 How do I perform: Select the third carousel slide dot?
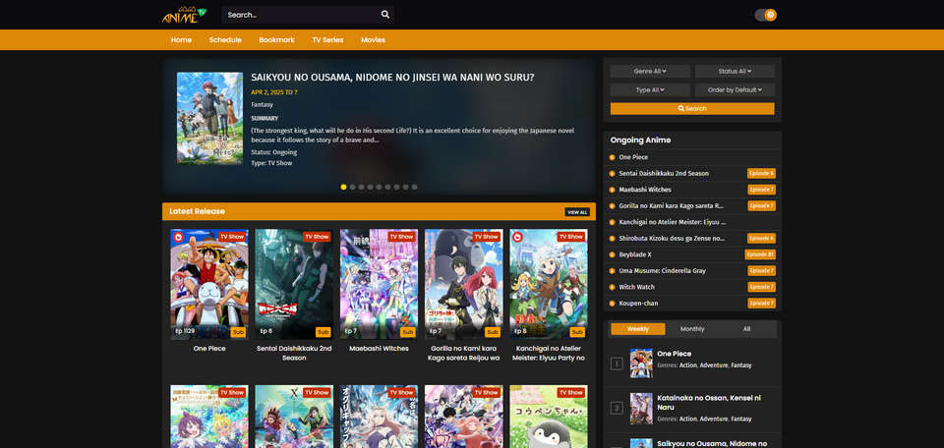[x=361, y=187]
